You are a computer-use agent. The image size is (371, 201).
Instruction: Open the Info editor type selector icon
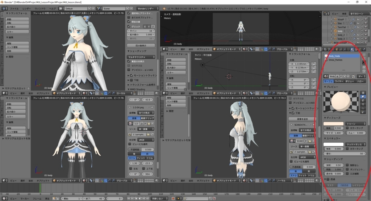(x=4, y=9)
